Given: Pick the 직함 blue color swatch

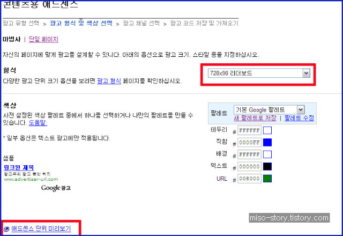Looking at the screenshot, I should 267,142.
